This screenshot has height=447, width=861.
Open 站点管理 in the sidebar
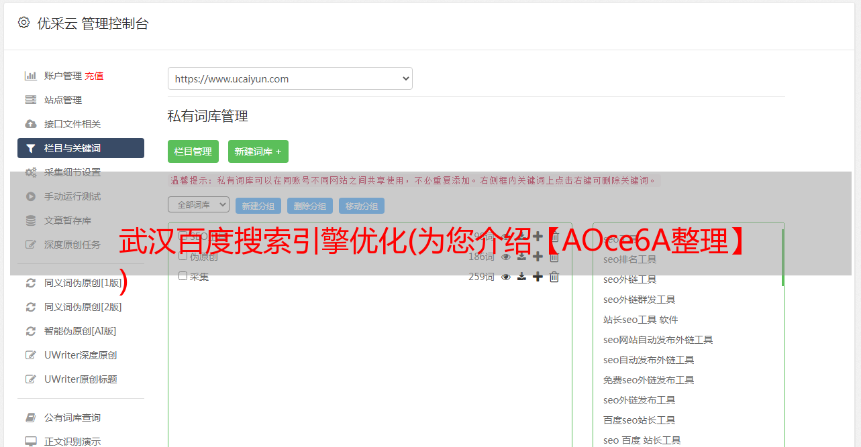pyautogui.click(x=63, y=100)
